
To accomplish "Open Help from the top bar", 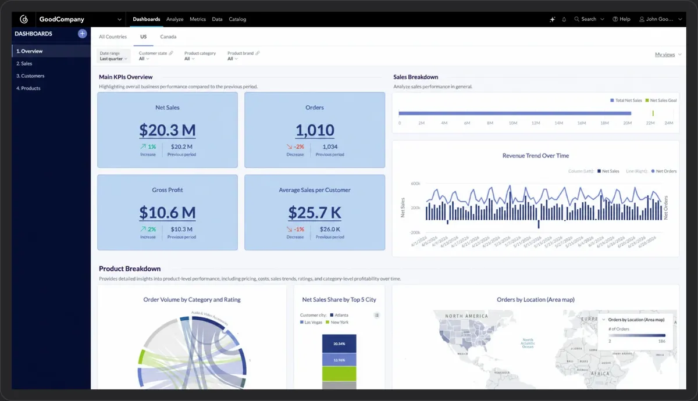I will pos(621,19).
